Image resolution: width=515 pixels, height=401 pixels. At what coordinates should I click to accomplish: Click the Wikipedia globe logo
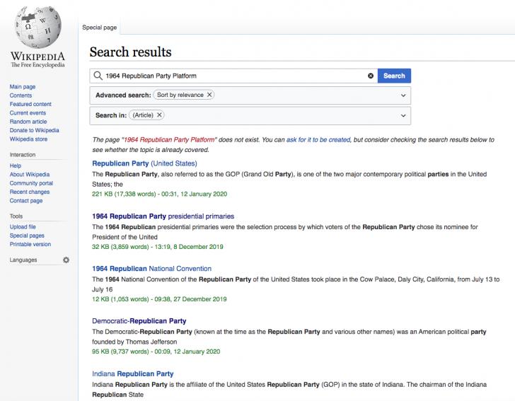coord(38,27)
